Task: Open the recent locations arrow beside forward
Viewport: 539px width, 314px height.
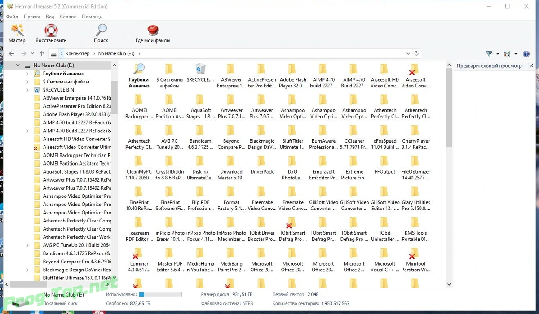Action: click(x=33, y=53)
